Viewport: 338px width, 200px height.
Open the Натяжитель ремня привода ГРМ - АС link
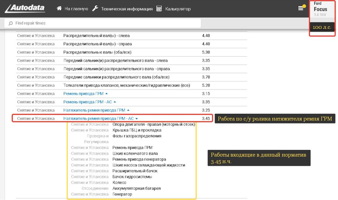tap(99, 118)
